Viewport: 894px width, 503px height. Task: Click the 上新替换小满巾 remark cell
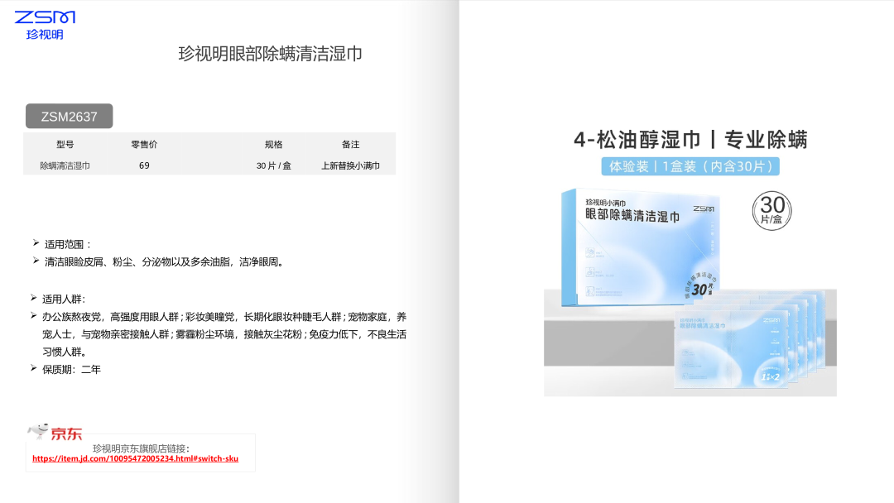350,165
